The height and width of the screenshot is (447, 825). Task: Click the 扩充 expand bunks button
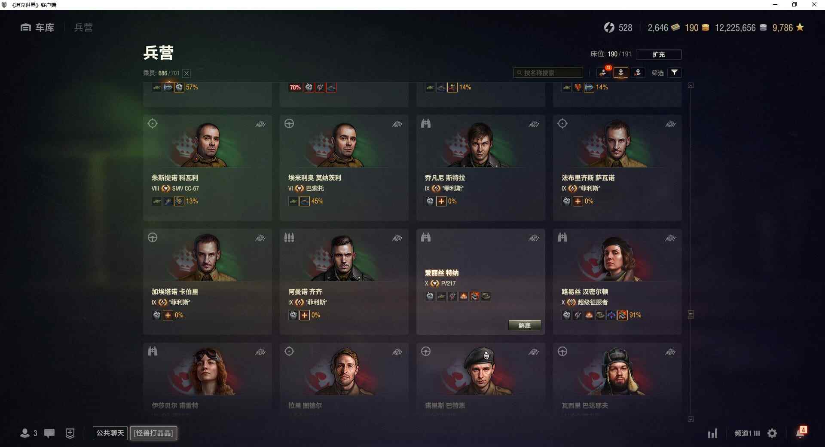658,55
